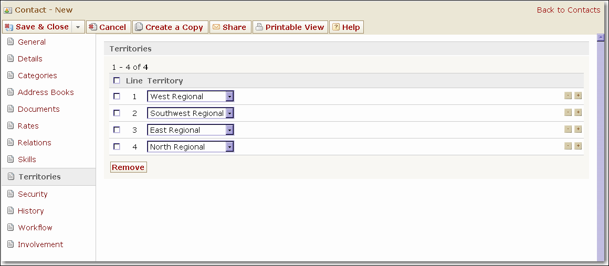This screenshot has height=266, width=609.
Task: Click Create a Copy button
Action: tap(170, 27)
